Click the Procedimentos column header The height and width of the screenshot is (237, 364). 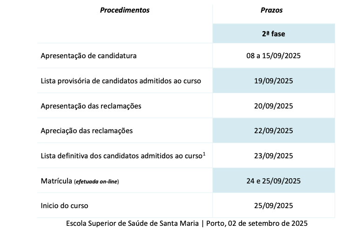pyautogui.click(x=125, y=10)
